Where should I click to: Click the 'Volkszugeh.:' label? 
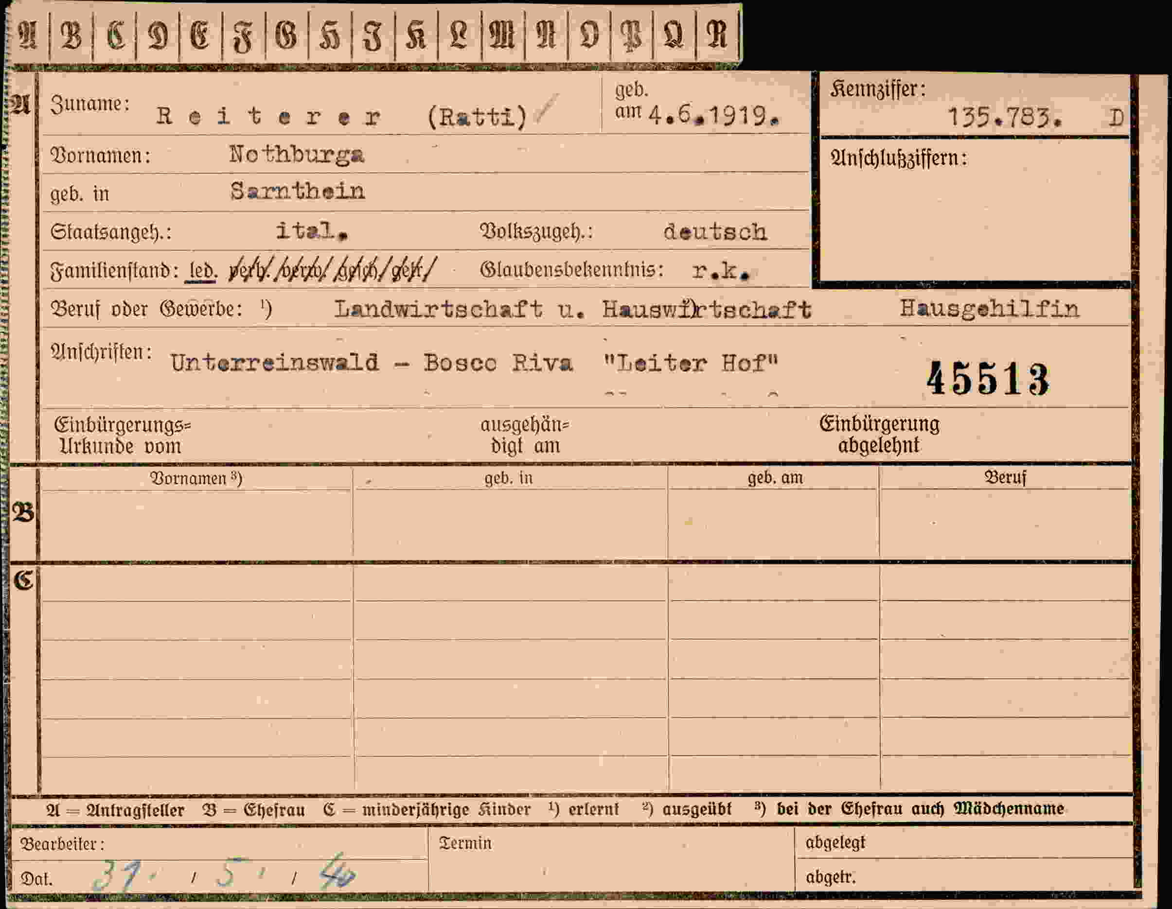point(536,231)
